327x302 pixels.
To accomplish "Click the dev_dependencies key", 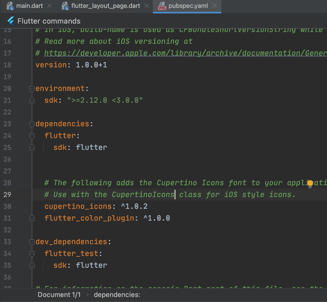I will coord(71,242).
